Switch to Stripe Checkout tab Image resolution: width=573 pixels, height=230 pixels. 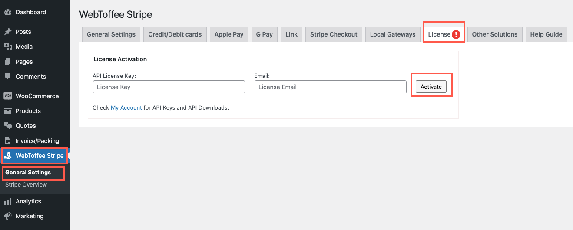334,34
